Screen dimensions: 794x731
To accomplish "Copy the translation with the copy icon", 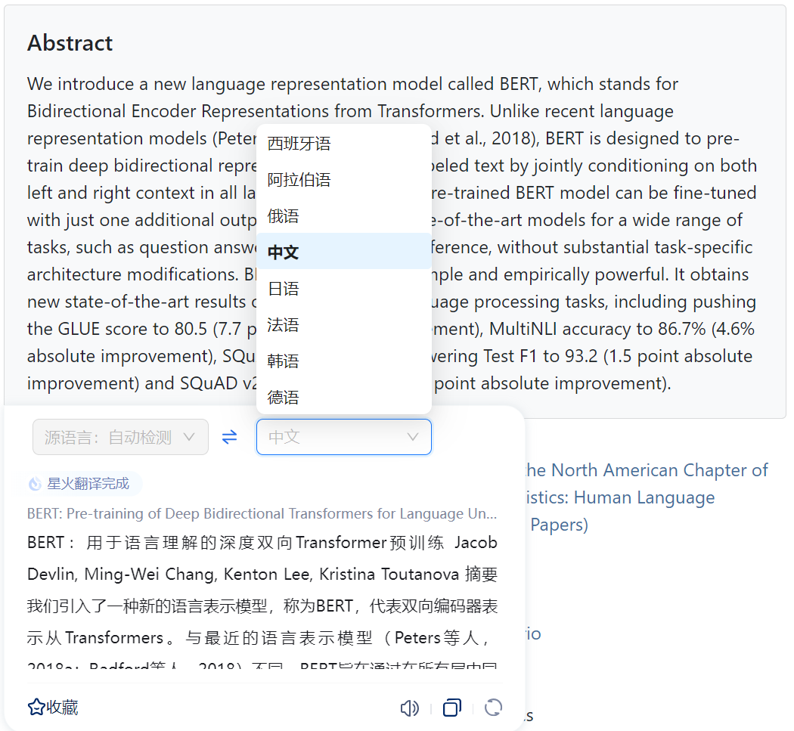I will tap(451, 708).
